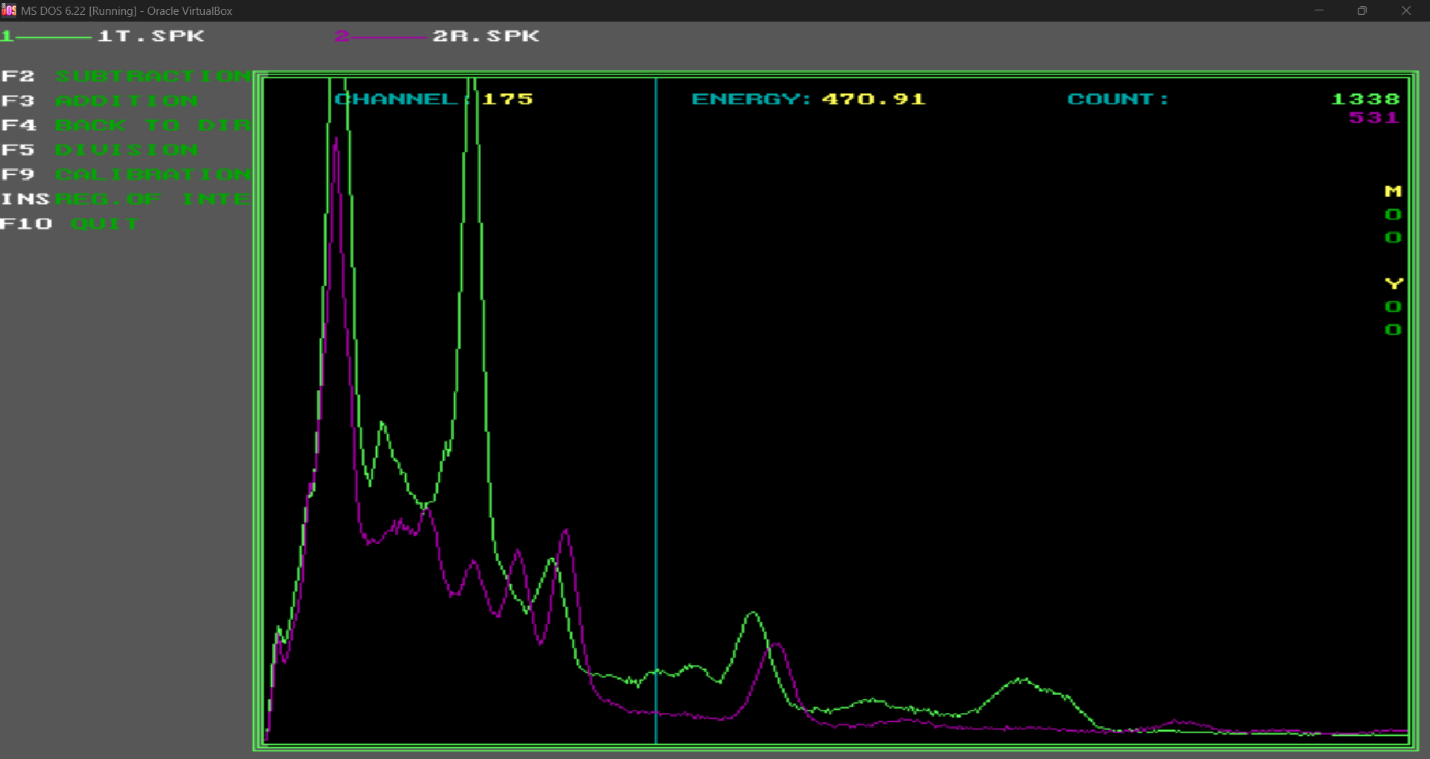Screen dimensions: 1430x759
Task: Click the INS REG. OF INTE entry
Action: [127, 199]
